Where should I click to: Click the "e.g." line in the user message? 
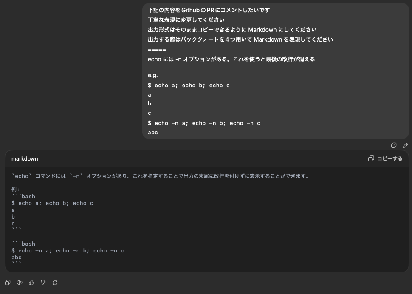[152, 75]
